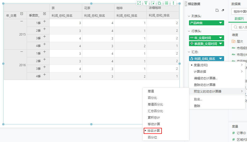The height and width of the screenshot is (142, 247).
Task: Open the 度量(总和) submenu
Action: coord(217,65)
